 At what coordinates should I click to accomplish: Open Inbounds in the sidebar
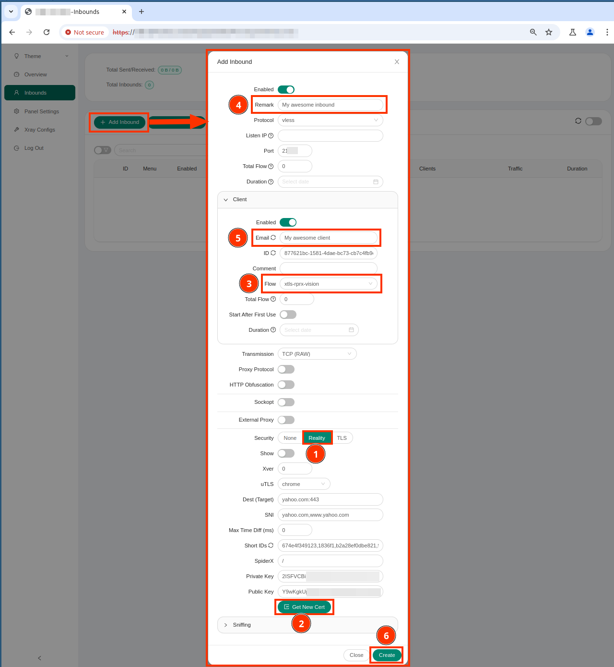(x=40, y=93)
